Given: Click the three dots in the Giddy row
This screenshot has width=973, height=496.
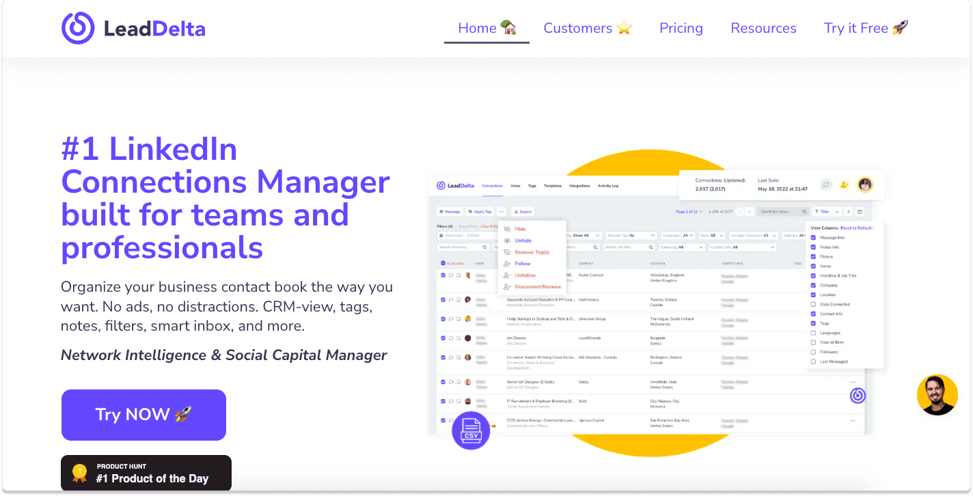Looking at the screenshot, I should point(853,382).
